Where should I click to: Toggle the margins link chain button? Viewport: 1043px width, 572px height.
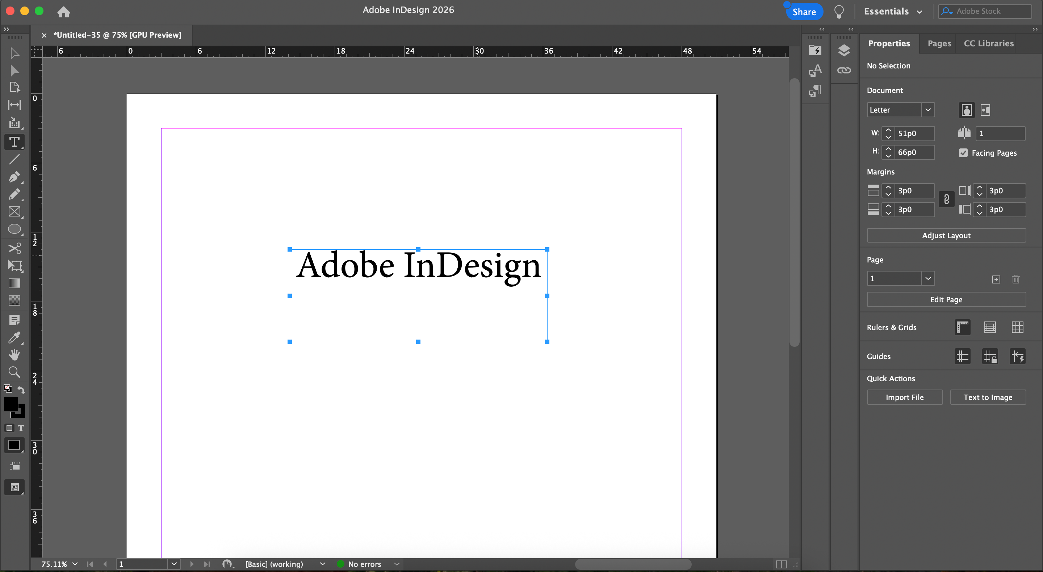pyautogui.click(x=946, y=199)
